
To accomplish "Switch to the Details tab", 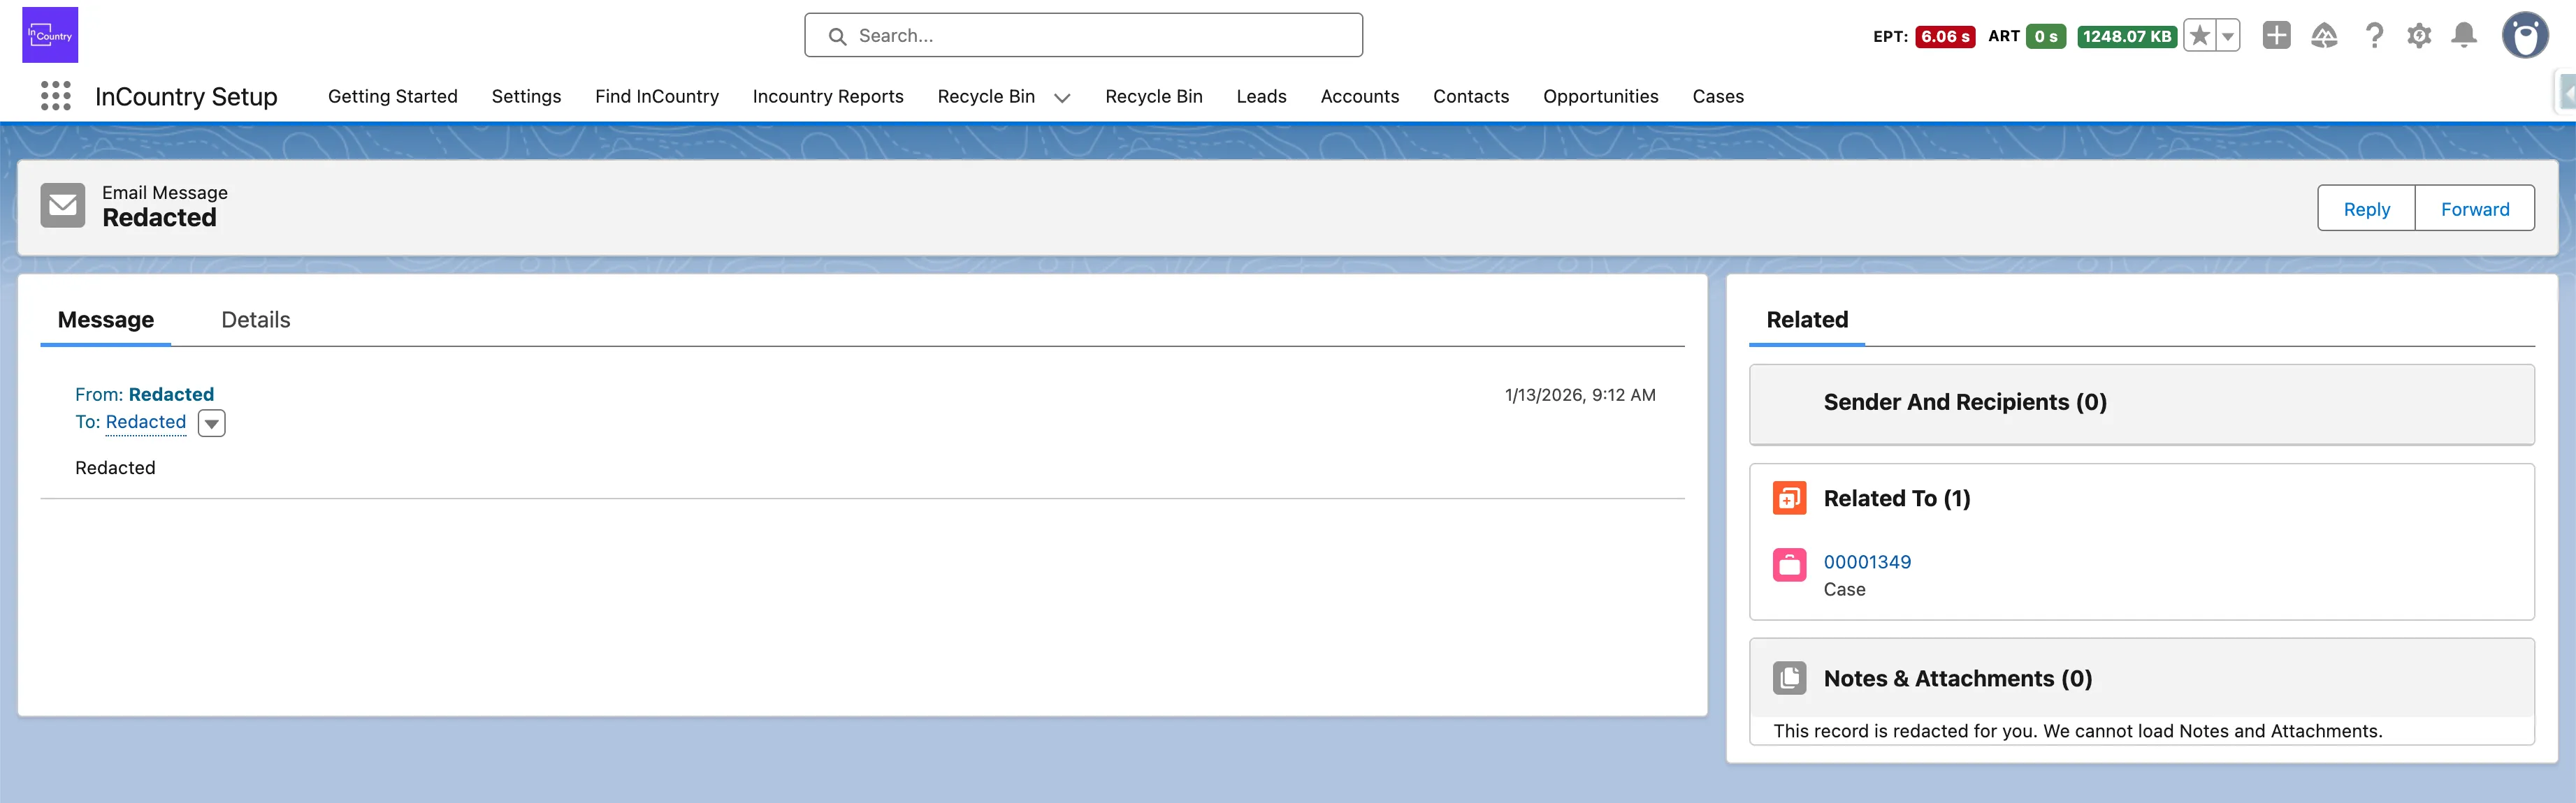I will [255, 320].
